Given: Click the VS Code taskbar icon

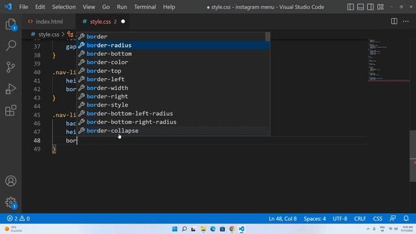Looking at the screenshot, I should click(x=241, y=229).
